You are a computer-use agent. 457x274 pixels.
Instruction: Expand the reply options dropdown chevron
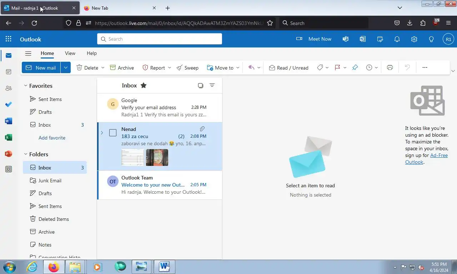(x=259, y=67)
